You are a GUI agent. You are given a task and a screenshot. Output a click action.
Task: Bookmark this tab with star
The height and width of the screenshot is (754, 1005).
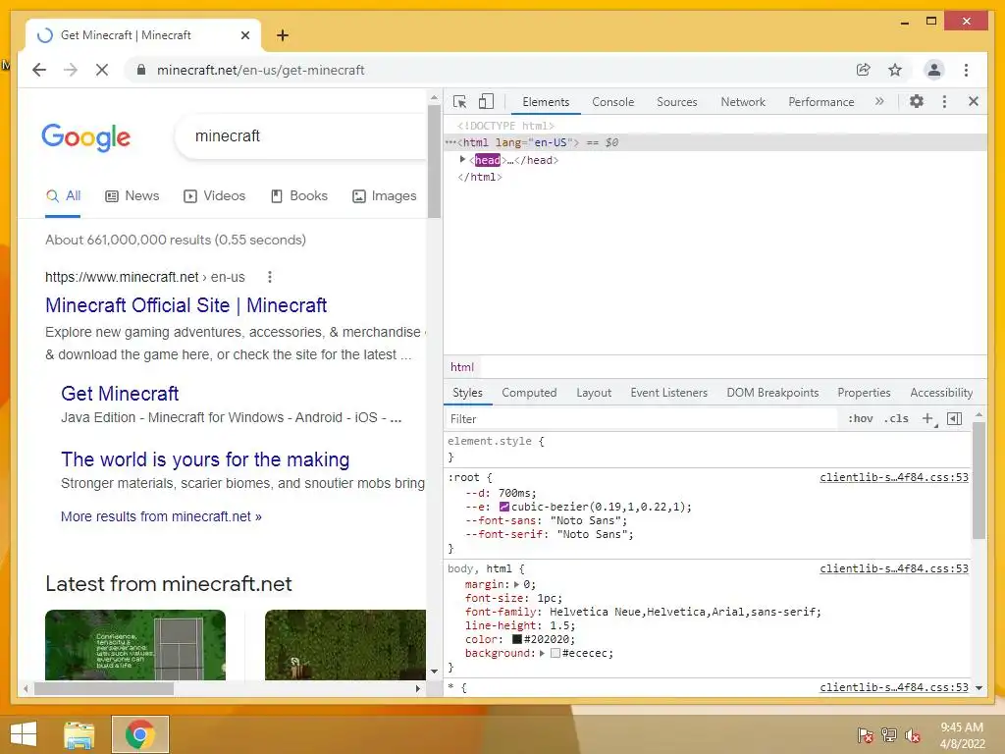[x=895, y=70]
